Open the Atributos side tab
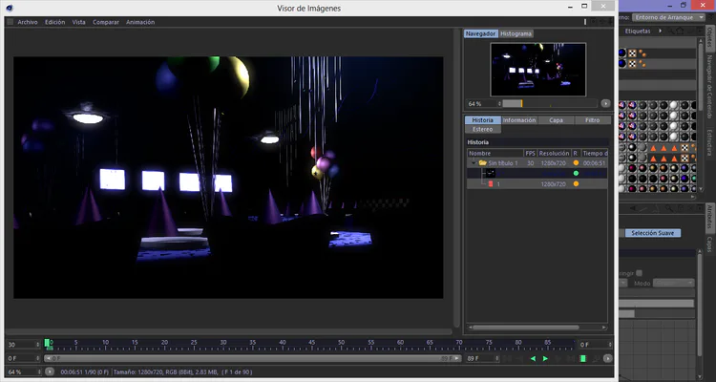The width and height of the screenshot is (716, 382). click(709, 216)
